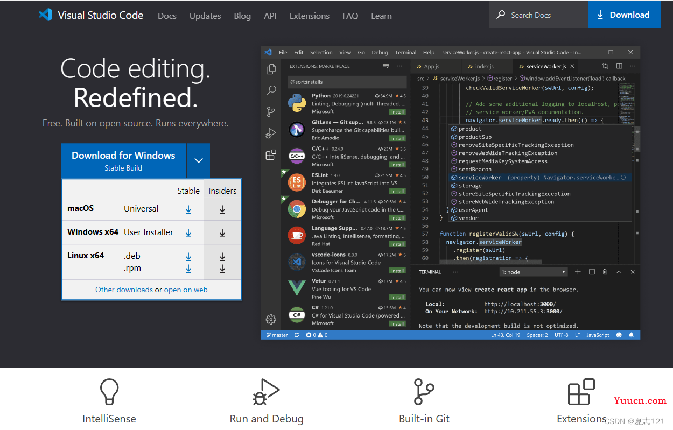Open the Manage gear icon

(271, 320)
